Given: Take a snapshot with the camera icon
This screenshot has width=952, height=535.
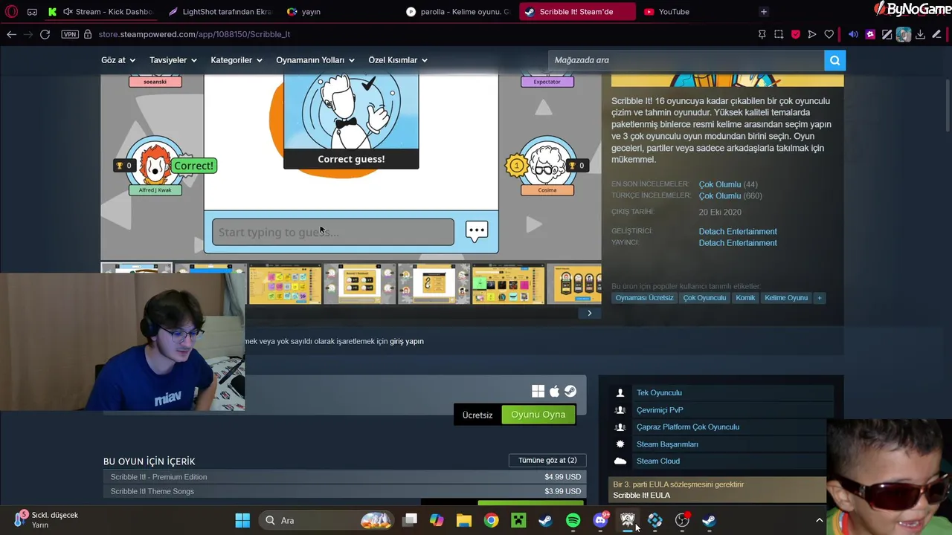Looking at the screenshot, I should tap(779, 34).
